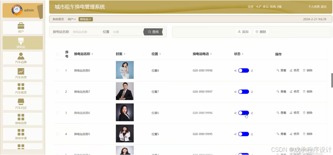Sort by 位置 column arrows

pos(160,54)
